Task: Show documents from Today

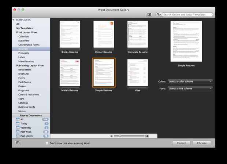Action: (24, 124)
